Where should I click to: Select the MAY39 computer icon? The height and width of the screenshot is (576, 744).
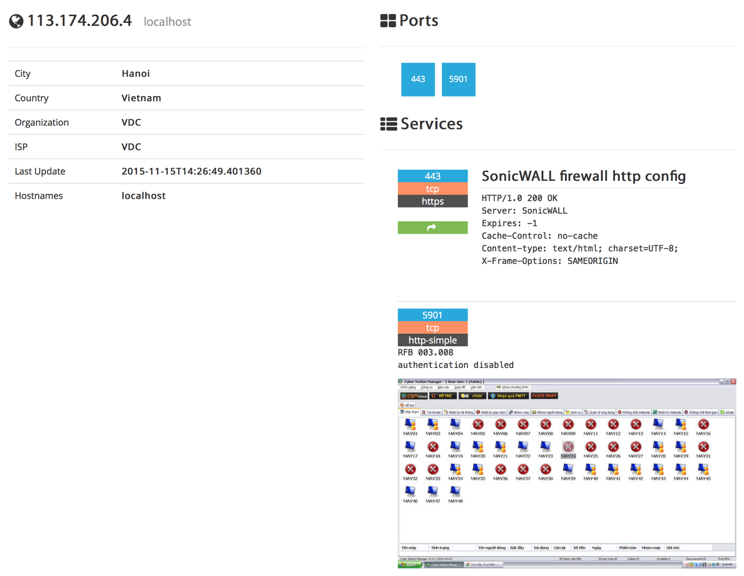coord(568,469)
